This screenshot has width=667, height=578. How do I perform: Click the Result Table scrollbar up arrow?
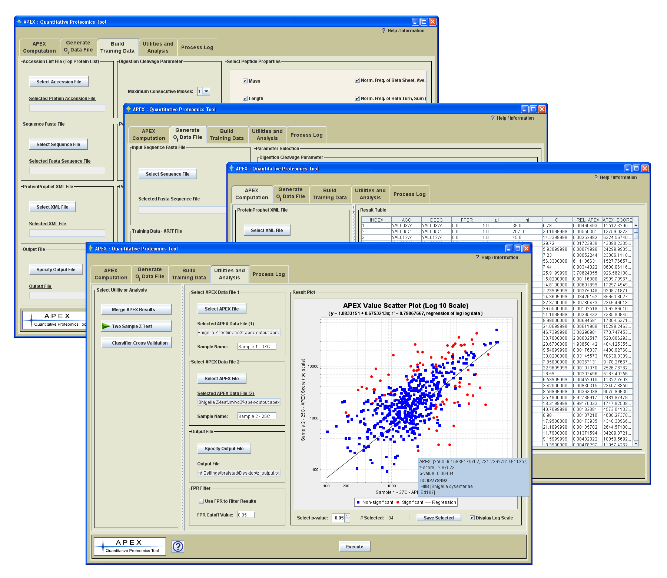(636, 226)
